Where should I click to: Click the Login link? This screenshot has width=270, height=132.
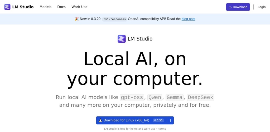[x=262, y=7]
